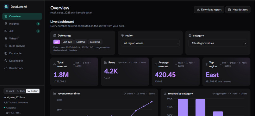
Task: Click the Download report button
Action: [x=209, y=10]
